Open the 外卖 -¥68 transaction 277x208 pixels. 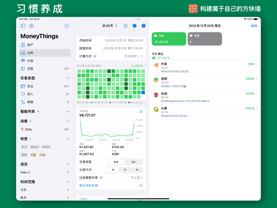206,67
